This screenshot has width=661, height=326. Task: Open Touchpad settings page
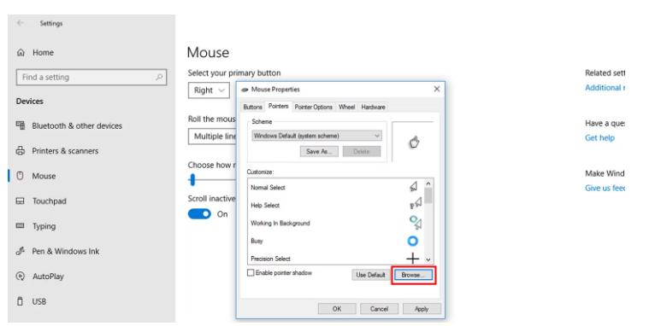tap(50, 201)
